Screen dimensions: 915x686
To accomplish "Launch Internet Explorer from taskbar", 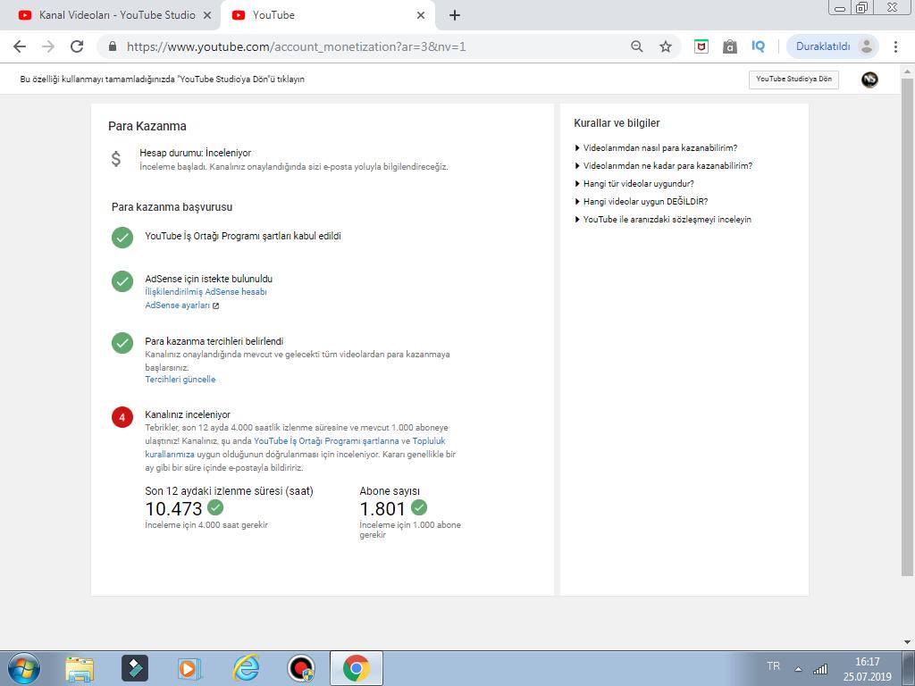I will tap(246, 668).
